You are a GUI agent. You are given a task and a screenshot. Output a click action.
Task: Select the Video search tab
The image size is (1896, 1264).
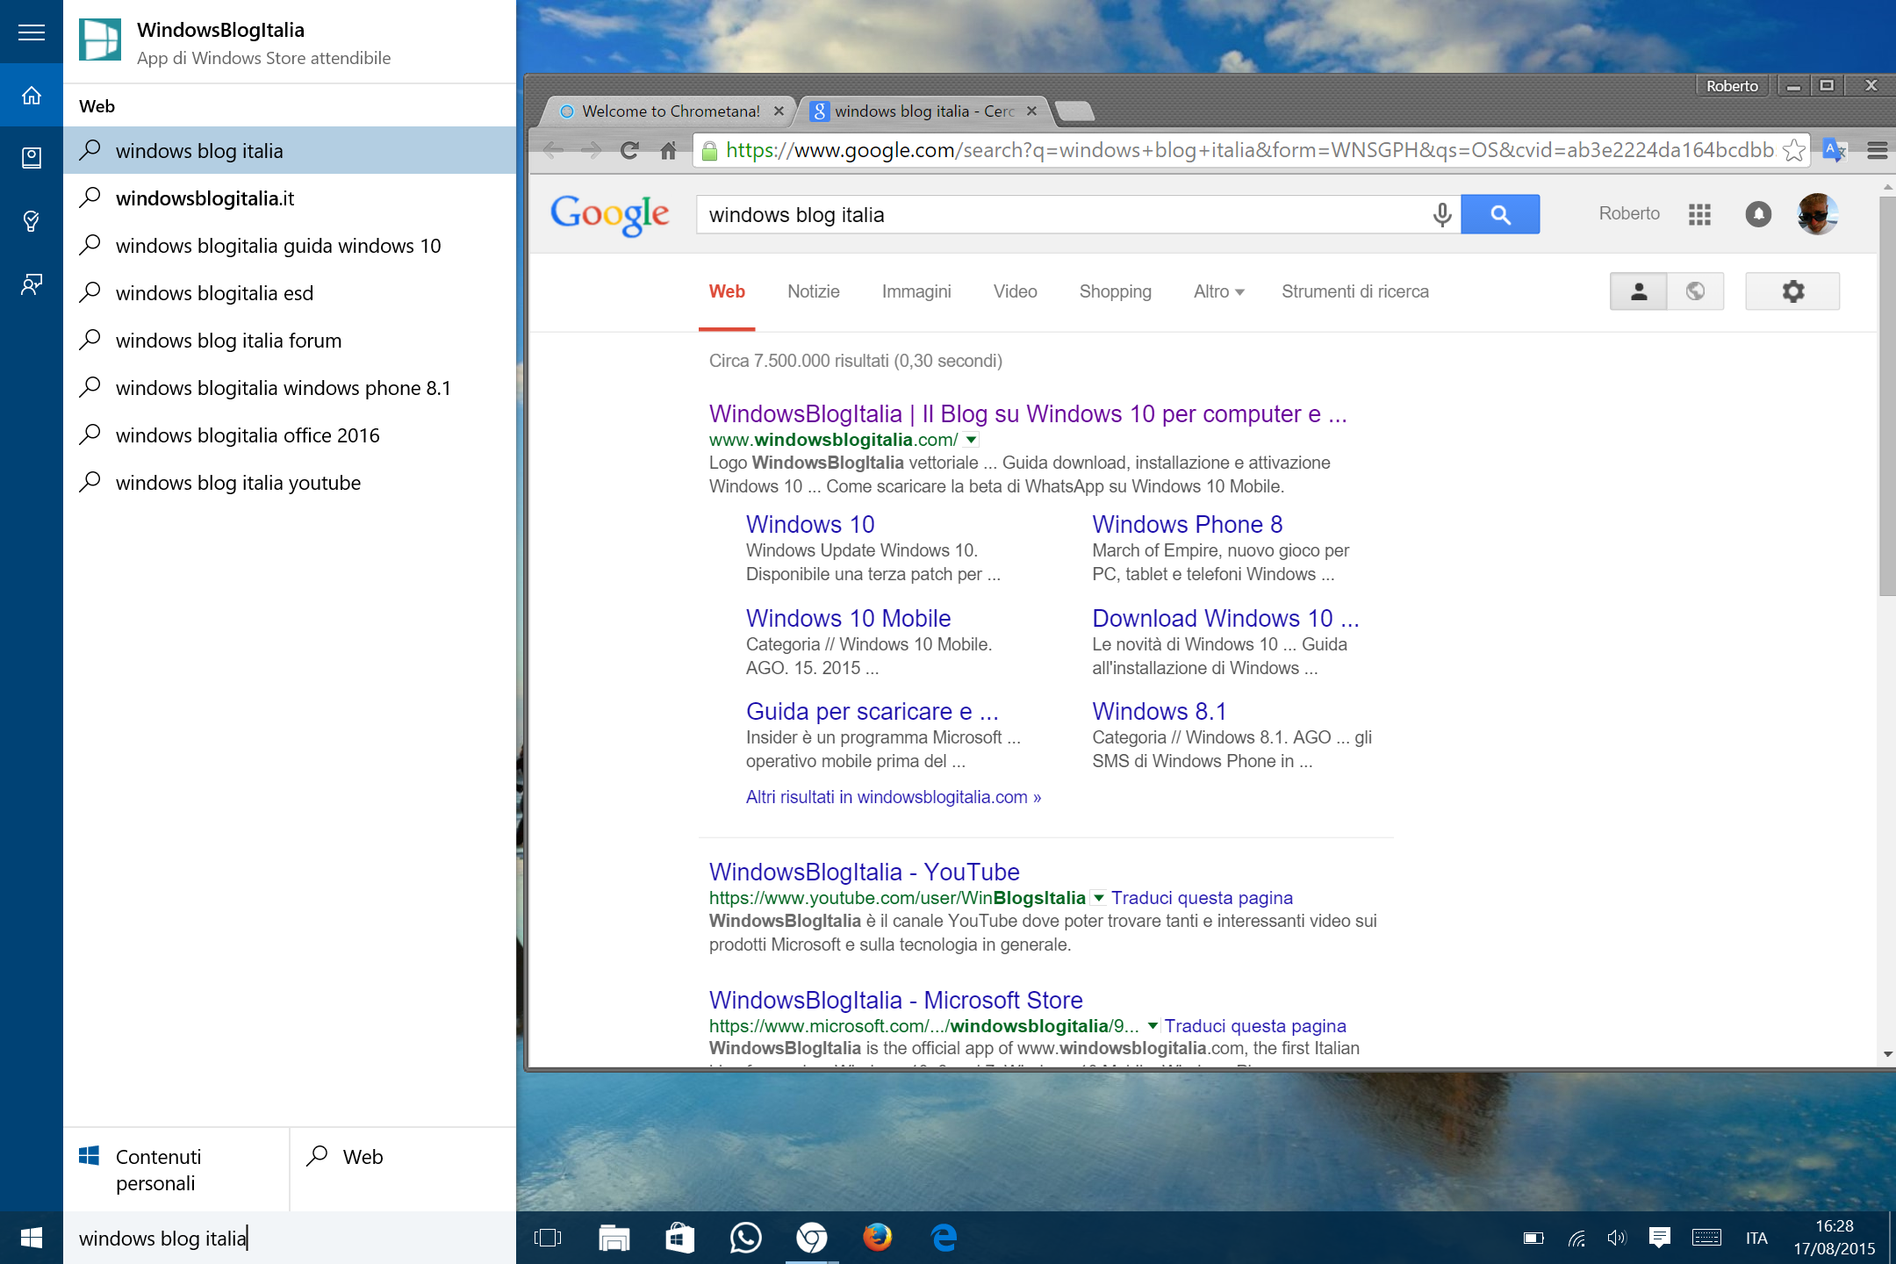click(1015, 291)
